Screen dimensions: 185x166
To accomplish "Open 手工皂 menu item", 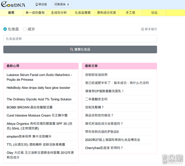I will (130, 12).
